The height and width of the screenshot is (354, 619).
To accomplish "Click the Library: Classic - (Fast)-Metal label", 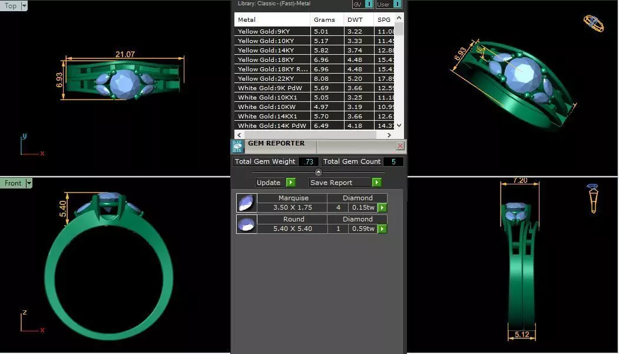I will 274,4.
